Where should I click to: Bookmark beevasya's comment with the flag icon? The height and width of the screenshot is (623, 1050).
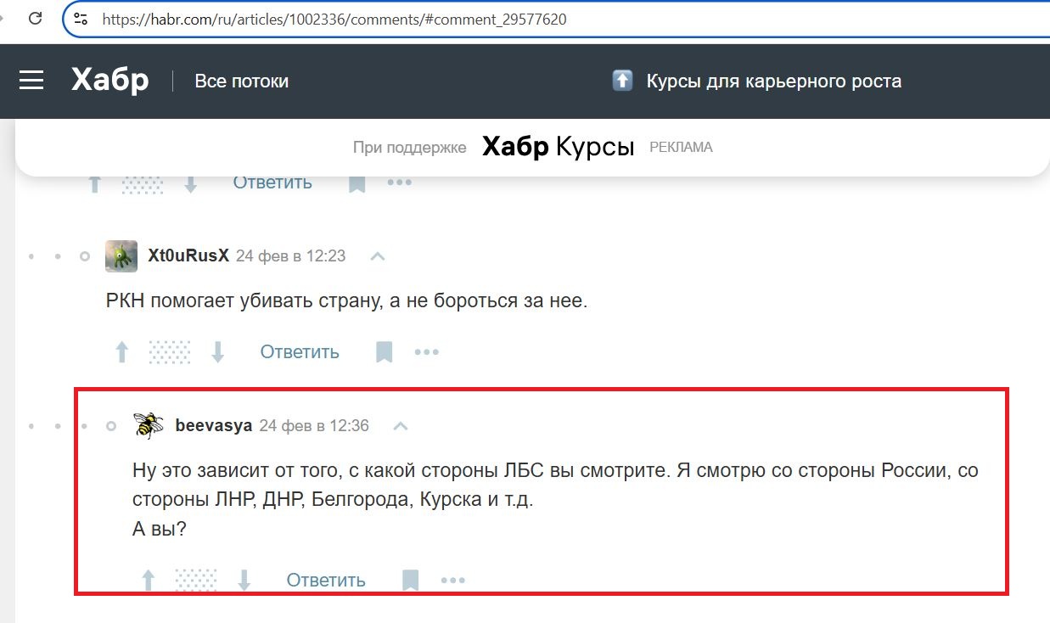coord(411,579)
